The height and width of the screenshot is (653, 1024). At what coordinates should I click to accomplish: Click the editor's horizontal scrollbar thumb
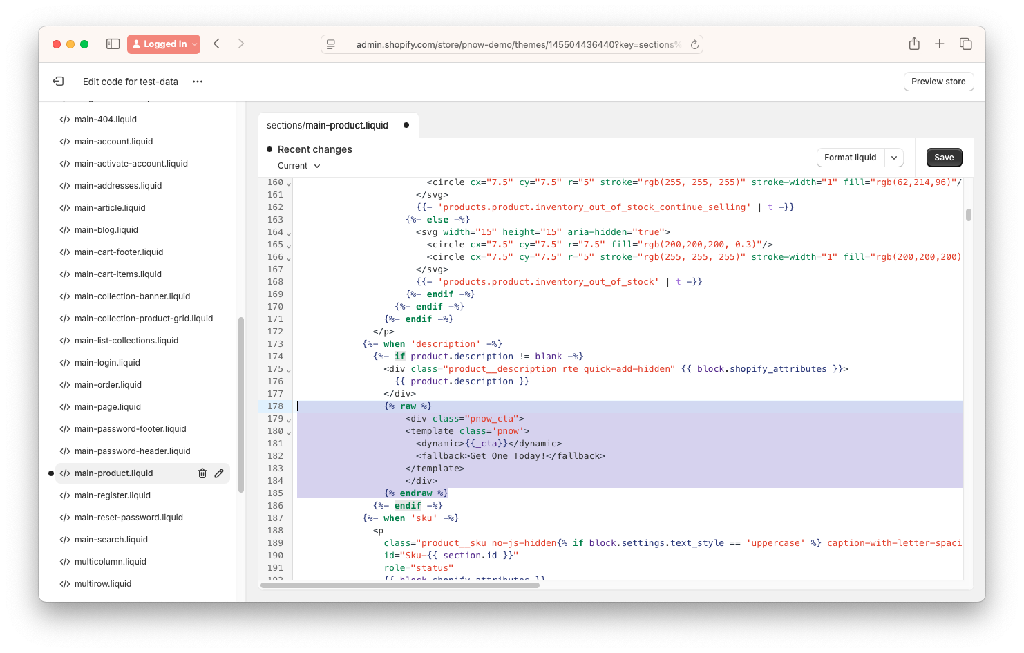[x=400, y=585]
